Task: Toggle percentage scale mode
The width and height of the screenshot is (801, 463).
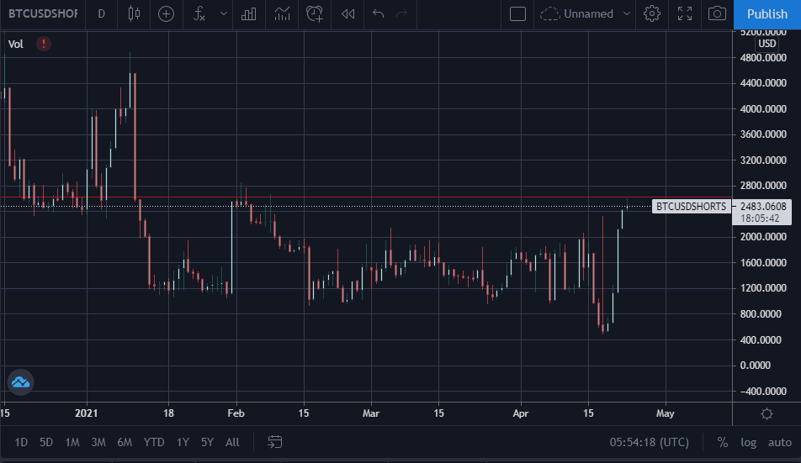Action: (x=722, y=442)
